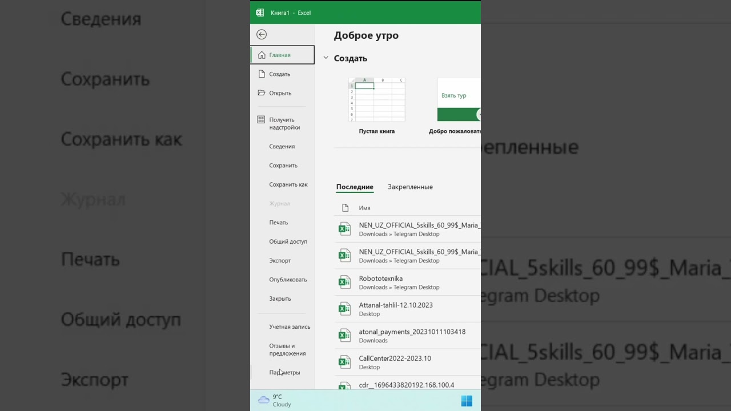Click Excel icon of Robototexnika file

(x=344, y=282)
